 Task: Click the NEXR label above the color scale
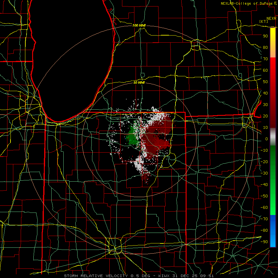click(272, 19)
